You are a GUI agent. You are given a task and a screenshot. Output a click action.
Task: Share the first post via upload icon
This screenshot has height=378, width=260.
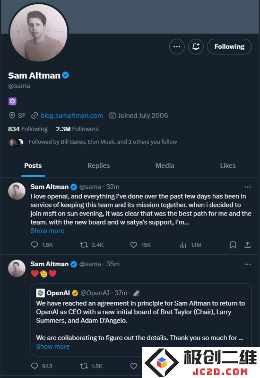click(x=248, y=245)
